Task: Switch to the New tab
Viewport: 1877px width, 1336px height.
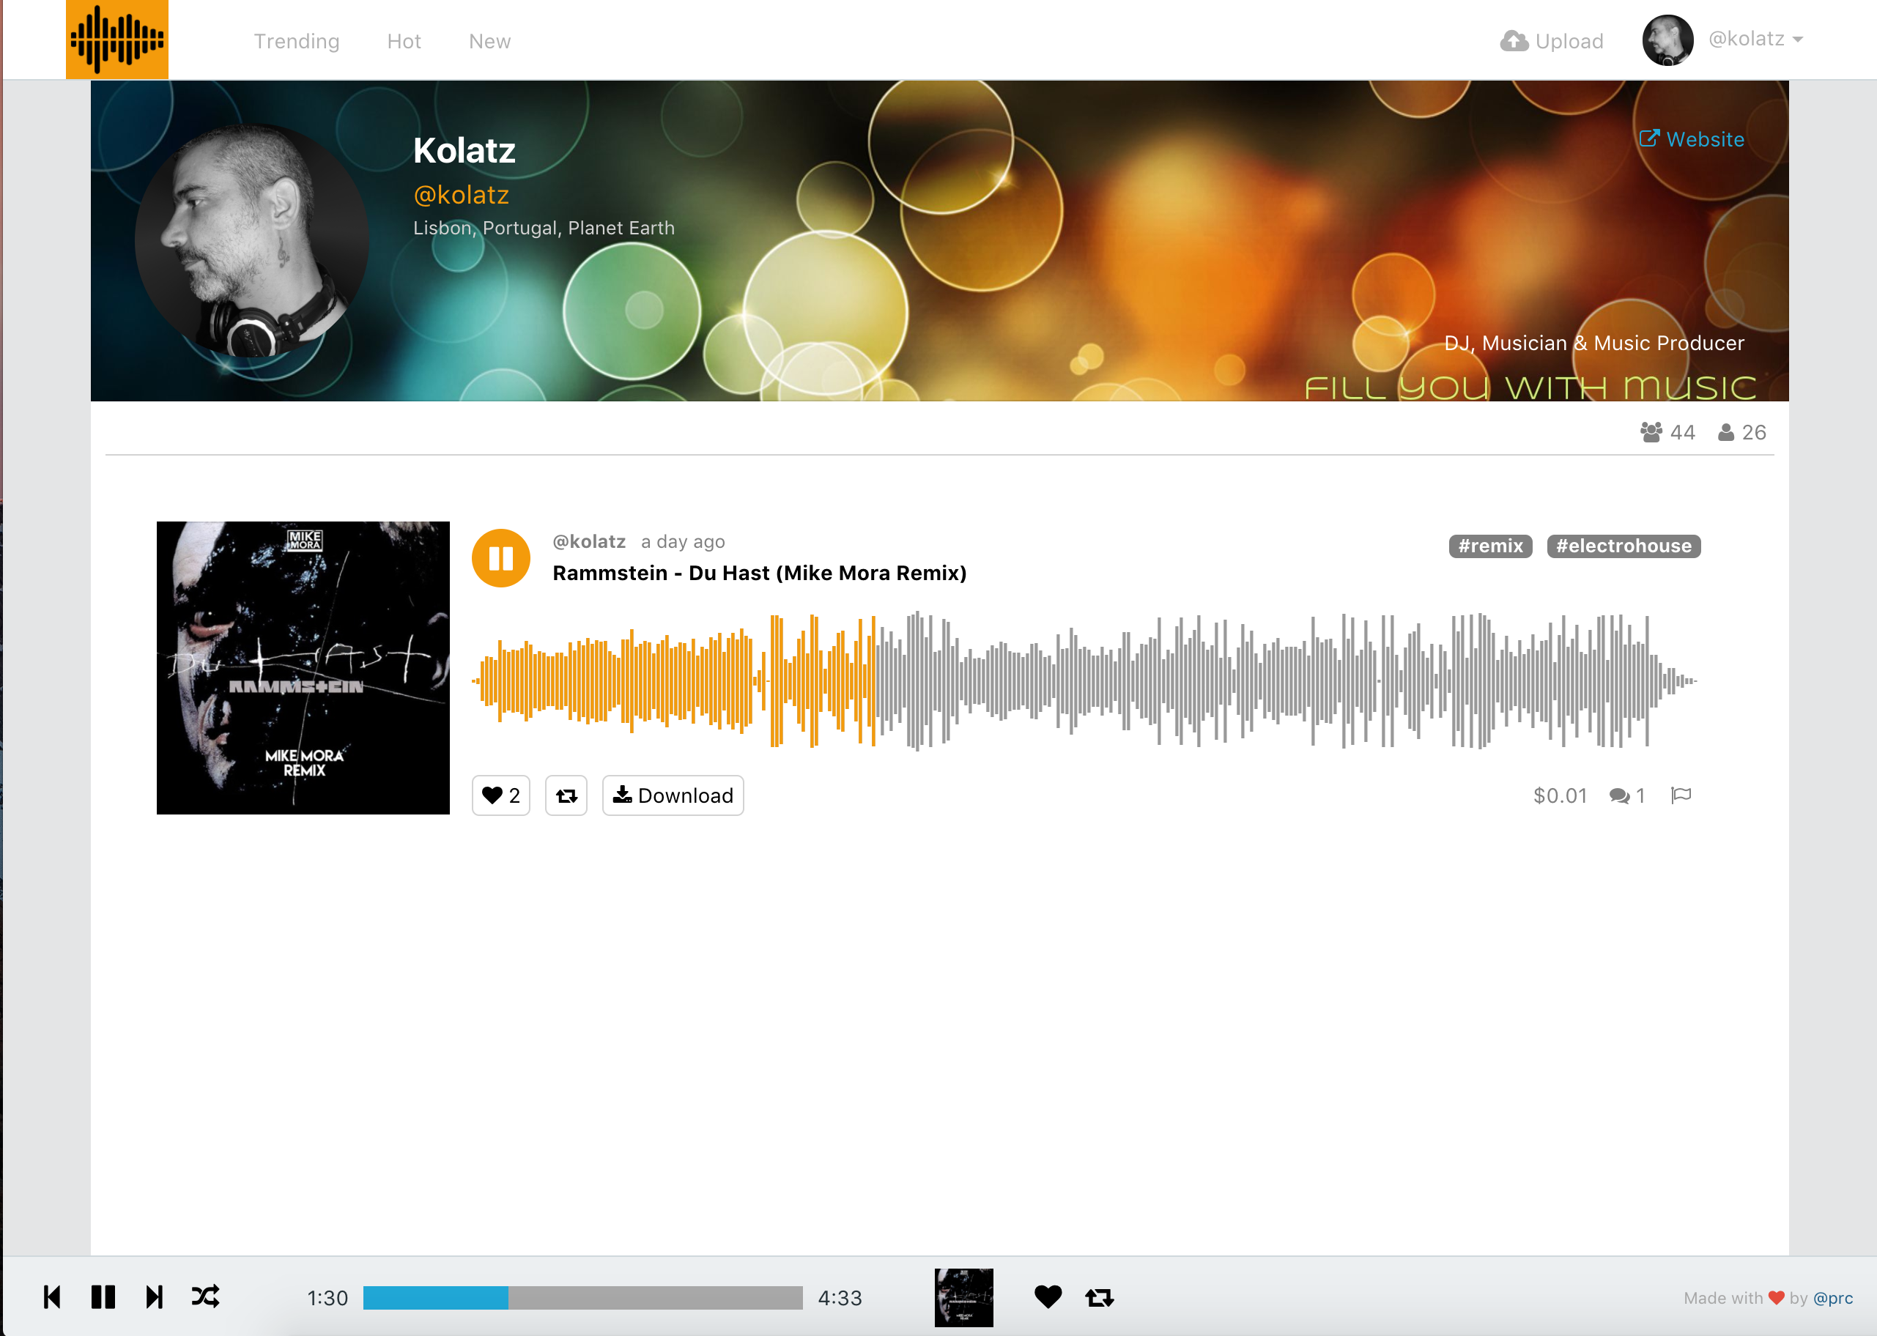Action: (489, 41)
